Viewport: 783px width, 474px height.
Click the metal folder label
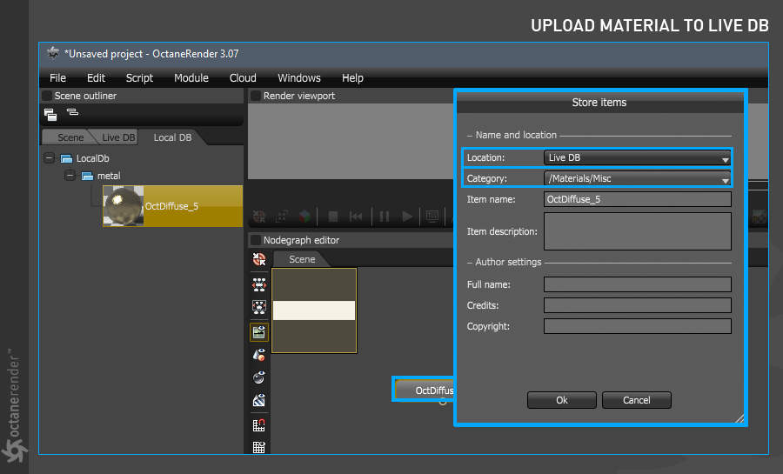pos(109,177)
